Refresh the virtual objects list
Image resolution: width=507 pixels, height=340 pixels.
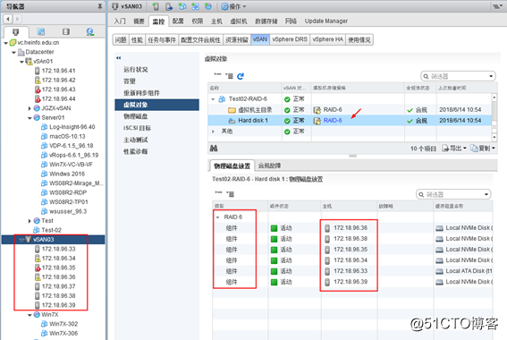click(241, 76)
